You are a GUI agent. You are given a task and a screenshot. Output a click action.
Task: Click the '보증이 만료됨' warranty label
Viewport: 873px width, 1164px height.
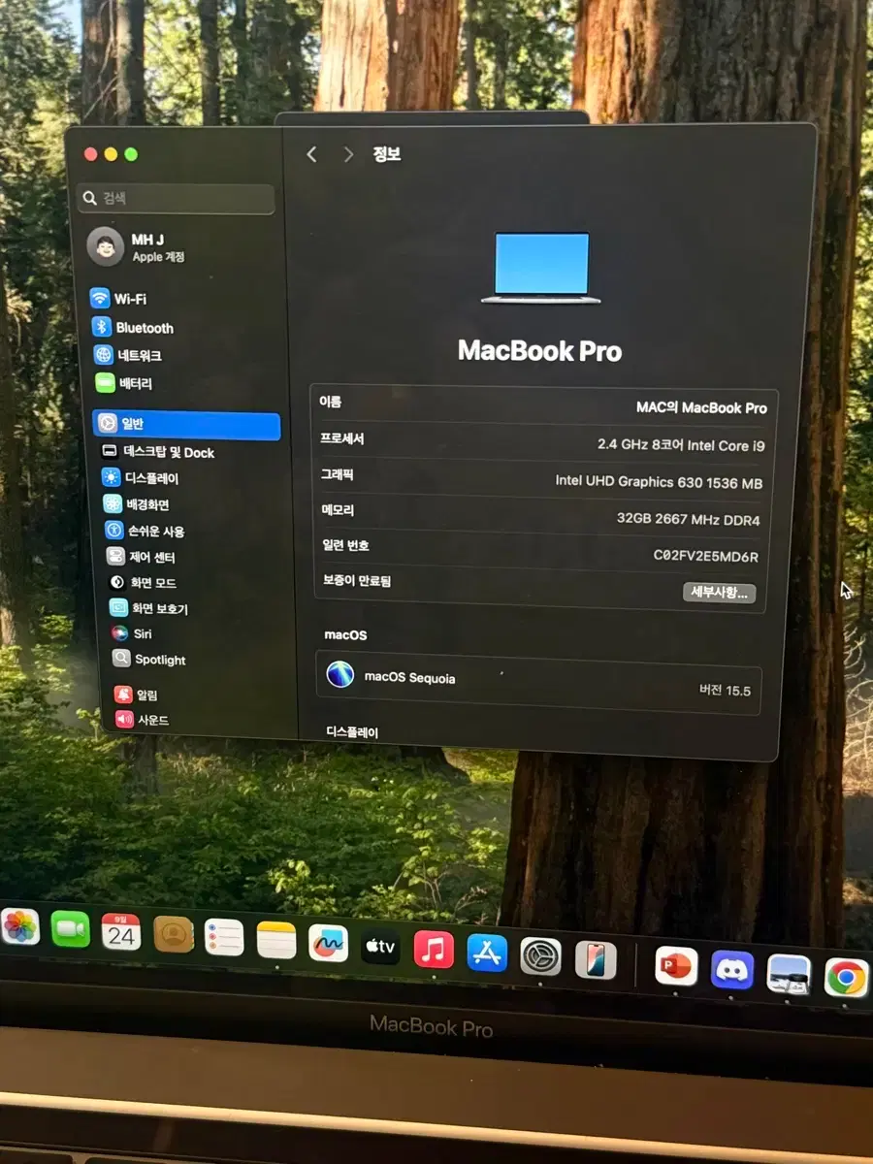(x=357, y=580)
